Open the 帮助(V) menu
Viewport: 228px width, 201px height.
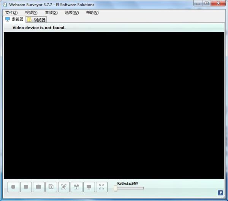click(92, 13)
